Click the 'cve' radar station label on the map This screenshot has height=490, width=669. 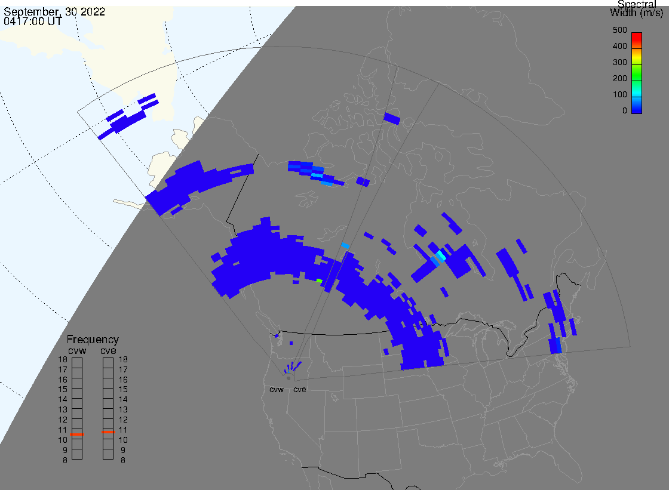[299, 390]
